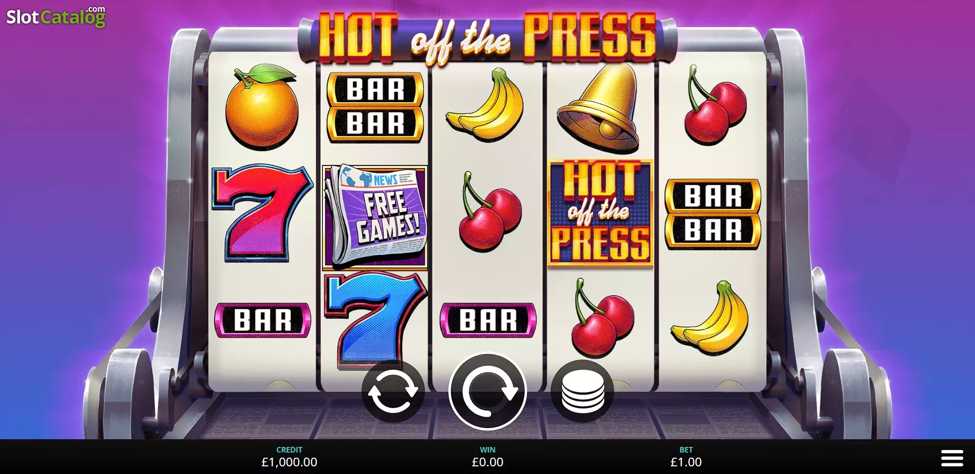Click the bananas at the bottom of reel five
The width and height of the screenshot is (975, 474).
[x=710, y=318]
